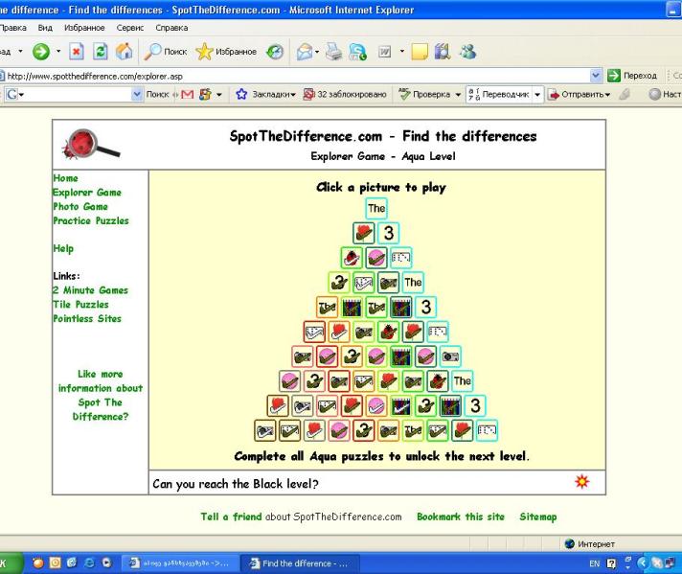The width and height of the screenshot is (682, 574).
Task: Click the green Forward arrow button
Action: click(41, 52)
